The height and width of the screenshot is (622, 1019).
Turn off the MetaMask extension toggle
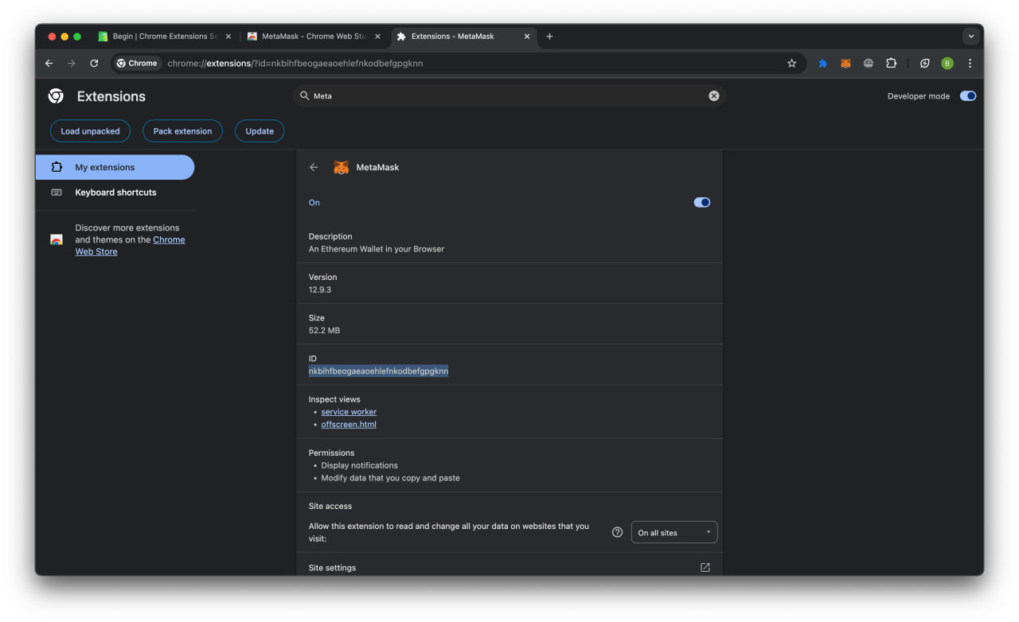click(702, 203)
